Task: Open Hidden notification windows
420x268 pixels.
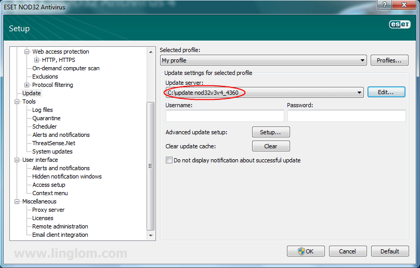Action: (67, 176)
